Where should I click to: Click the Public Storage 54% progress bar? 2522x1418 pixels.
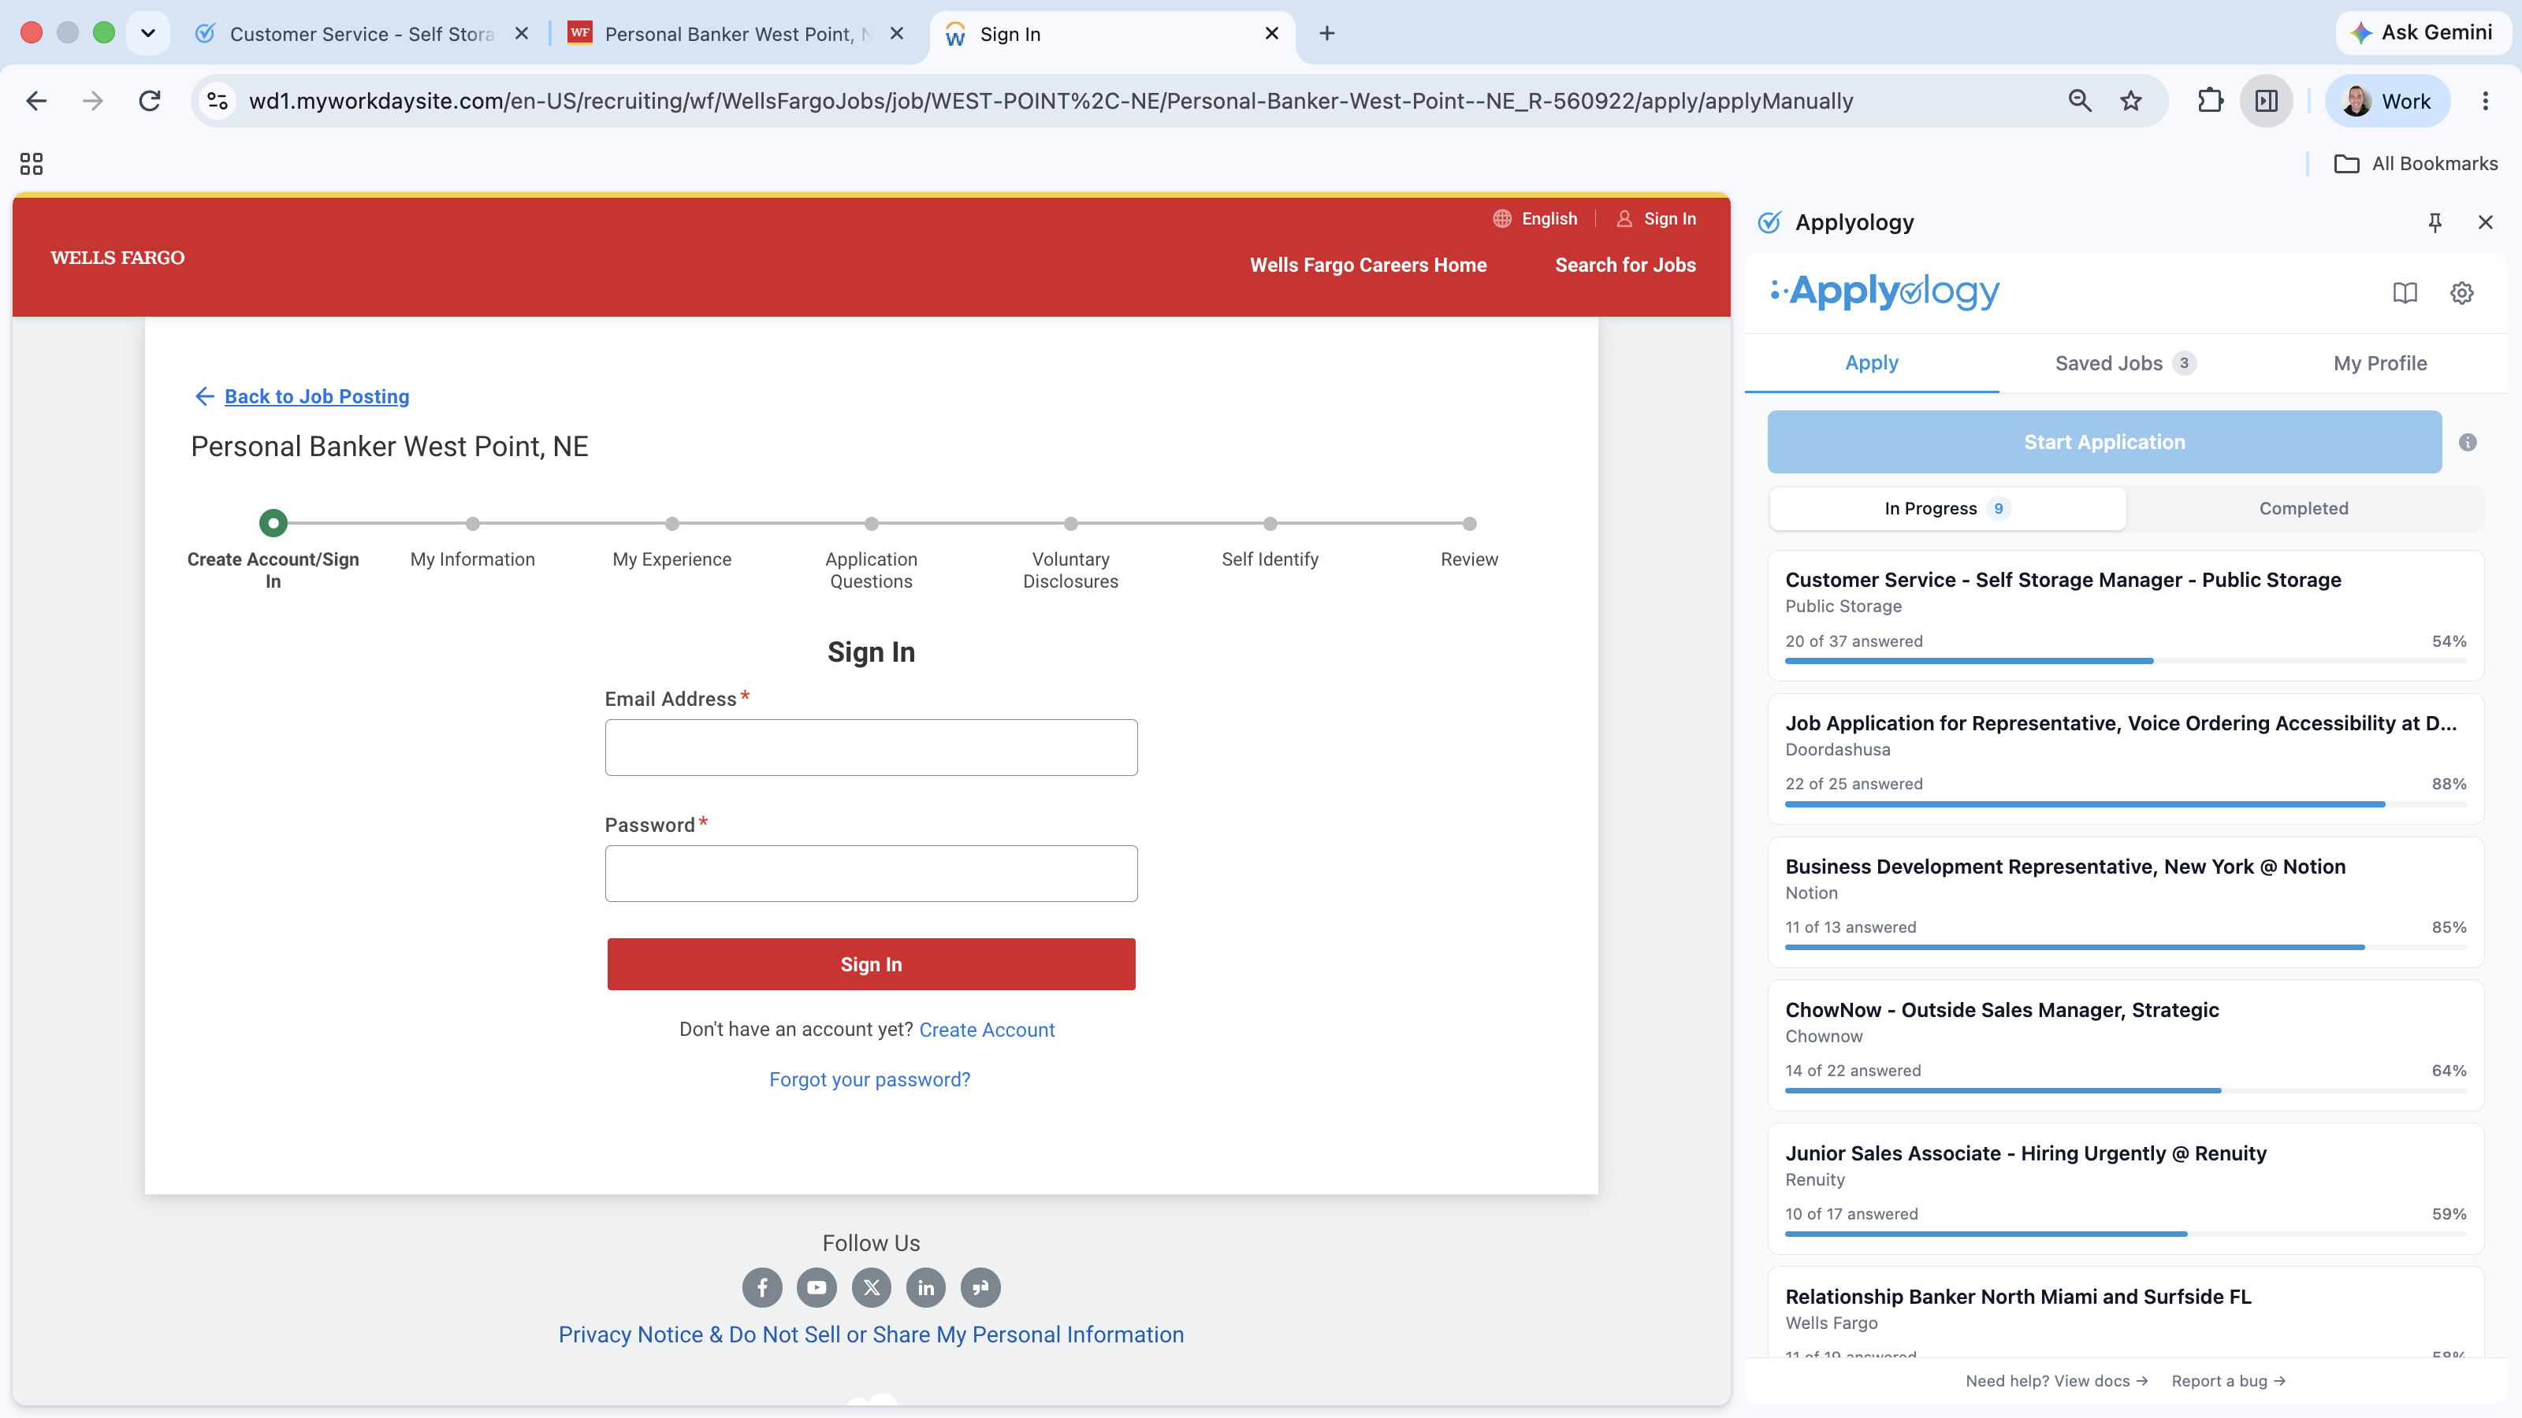click(2126, 661)
